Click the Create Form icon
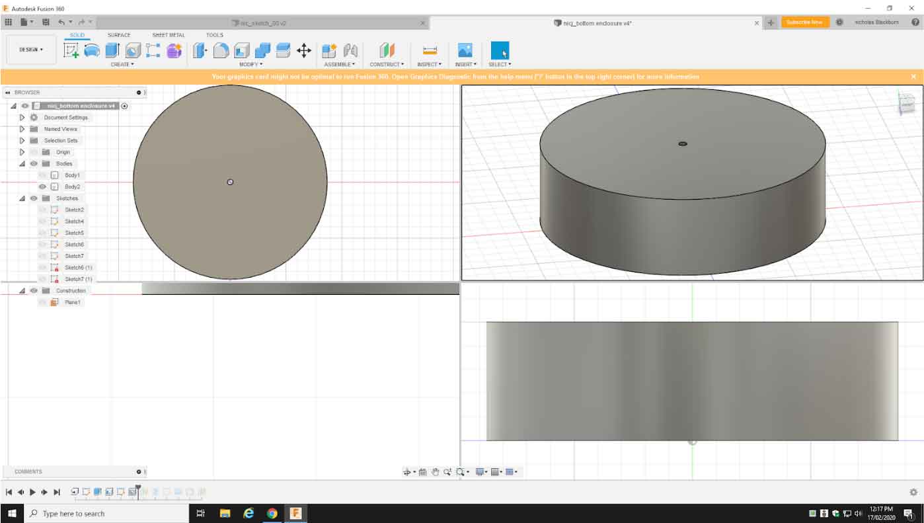Viewport: 924px width, 523px height. click(x=174, y=50)
